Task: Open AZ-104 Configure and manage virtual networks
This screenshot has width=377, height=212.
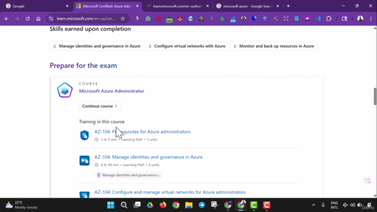Action: (x=170, y=192)
